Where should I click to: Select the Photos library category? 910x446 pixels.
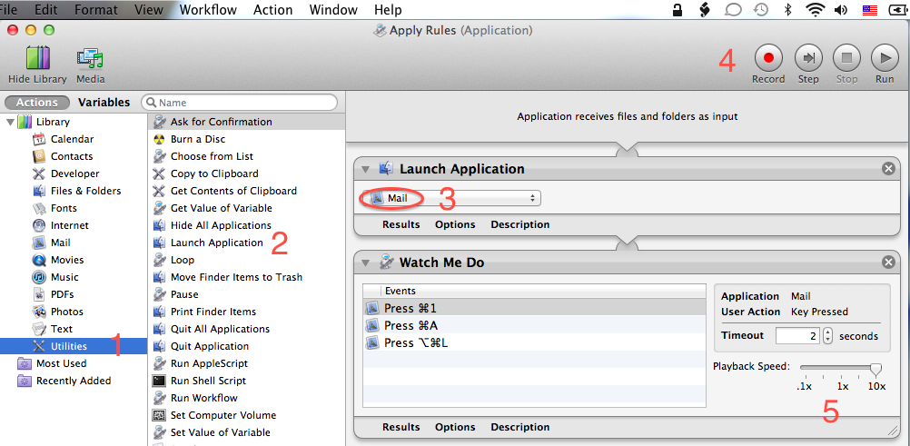pos(66,312)
